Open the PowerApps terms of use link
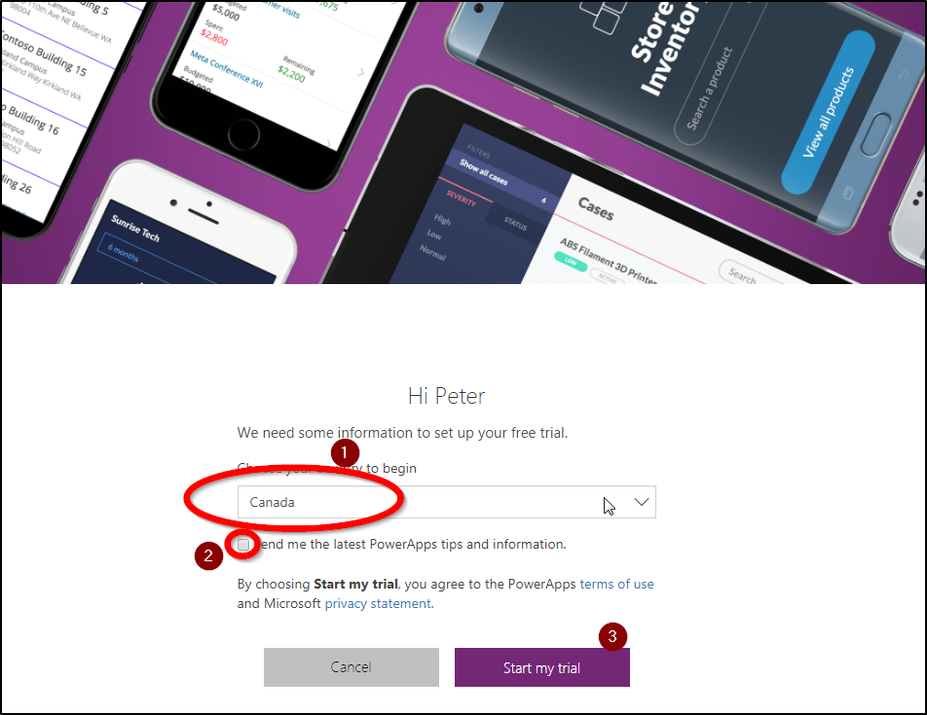The width and height of the screenshot is (927, 715). point(616,584)
